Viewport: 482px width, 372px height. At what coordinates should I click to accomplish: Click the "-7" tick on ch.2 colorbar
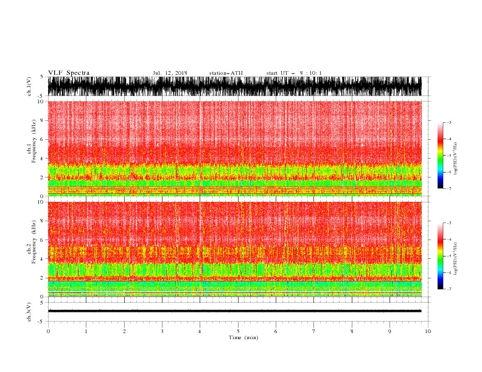click(x=449, y=289)
